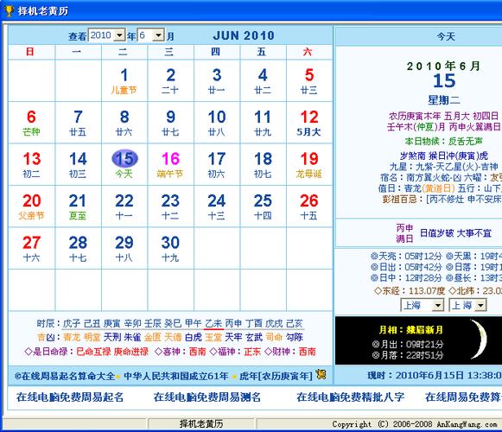Click the tiger icon beside 虎年[农历庚寅年]
The height and width of the screenshot is (432, 502).
[321, 375]
